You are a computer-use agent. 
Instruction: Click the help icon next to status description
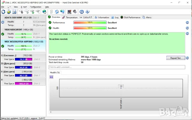[187, 34]
